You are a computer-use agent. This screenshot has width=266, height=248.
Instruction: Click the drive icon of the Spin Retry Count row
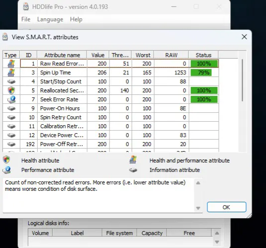tap(11, 117)
